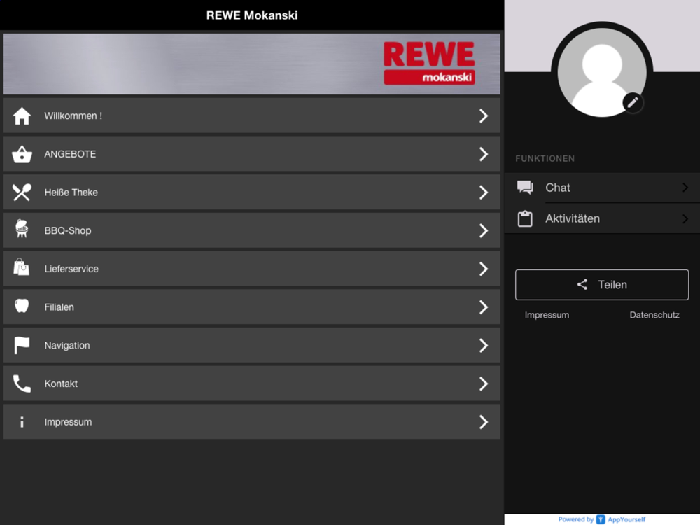Tap the clipboard Aktivitäten icon
Screen dimensions: 700x525
(525, 218)
